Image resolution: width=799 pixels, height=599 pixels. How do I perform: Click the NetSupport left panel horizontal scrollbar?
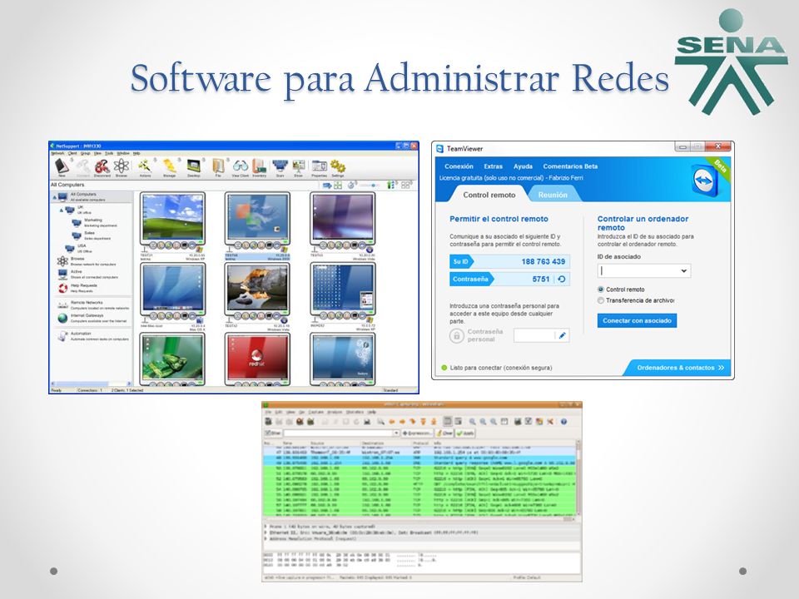91,384
